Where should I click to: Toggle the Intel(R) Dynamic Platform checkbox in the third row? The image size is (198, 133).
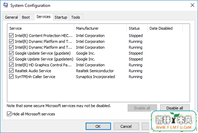coord(11,47)
